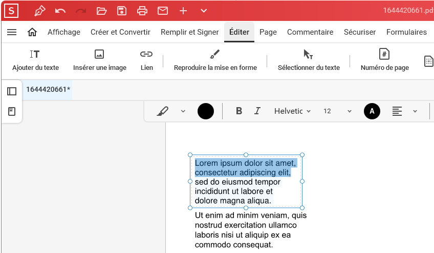
Task: Open the bookmarks panel icon
Action: (12, 112)
